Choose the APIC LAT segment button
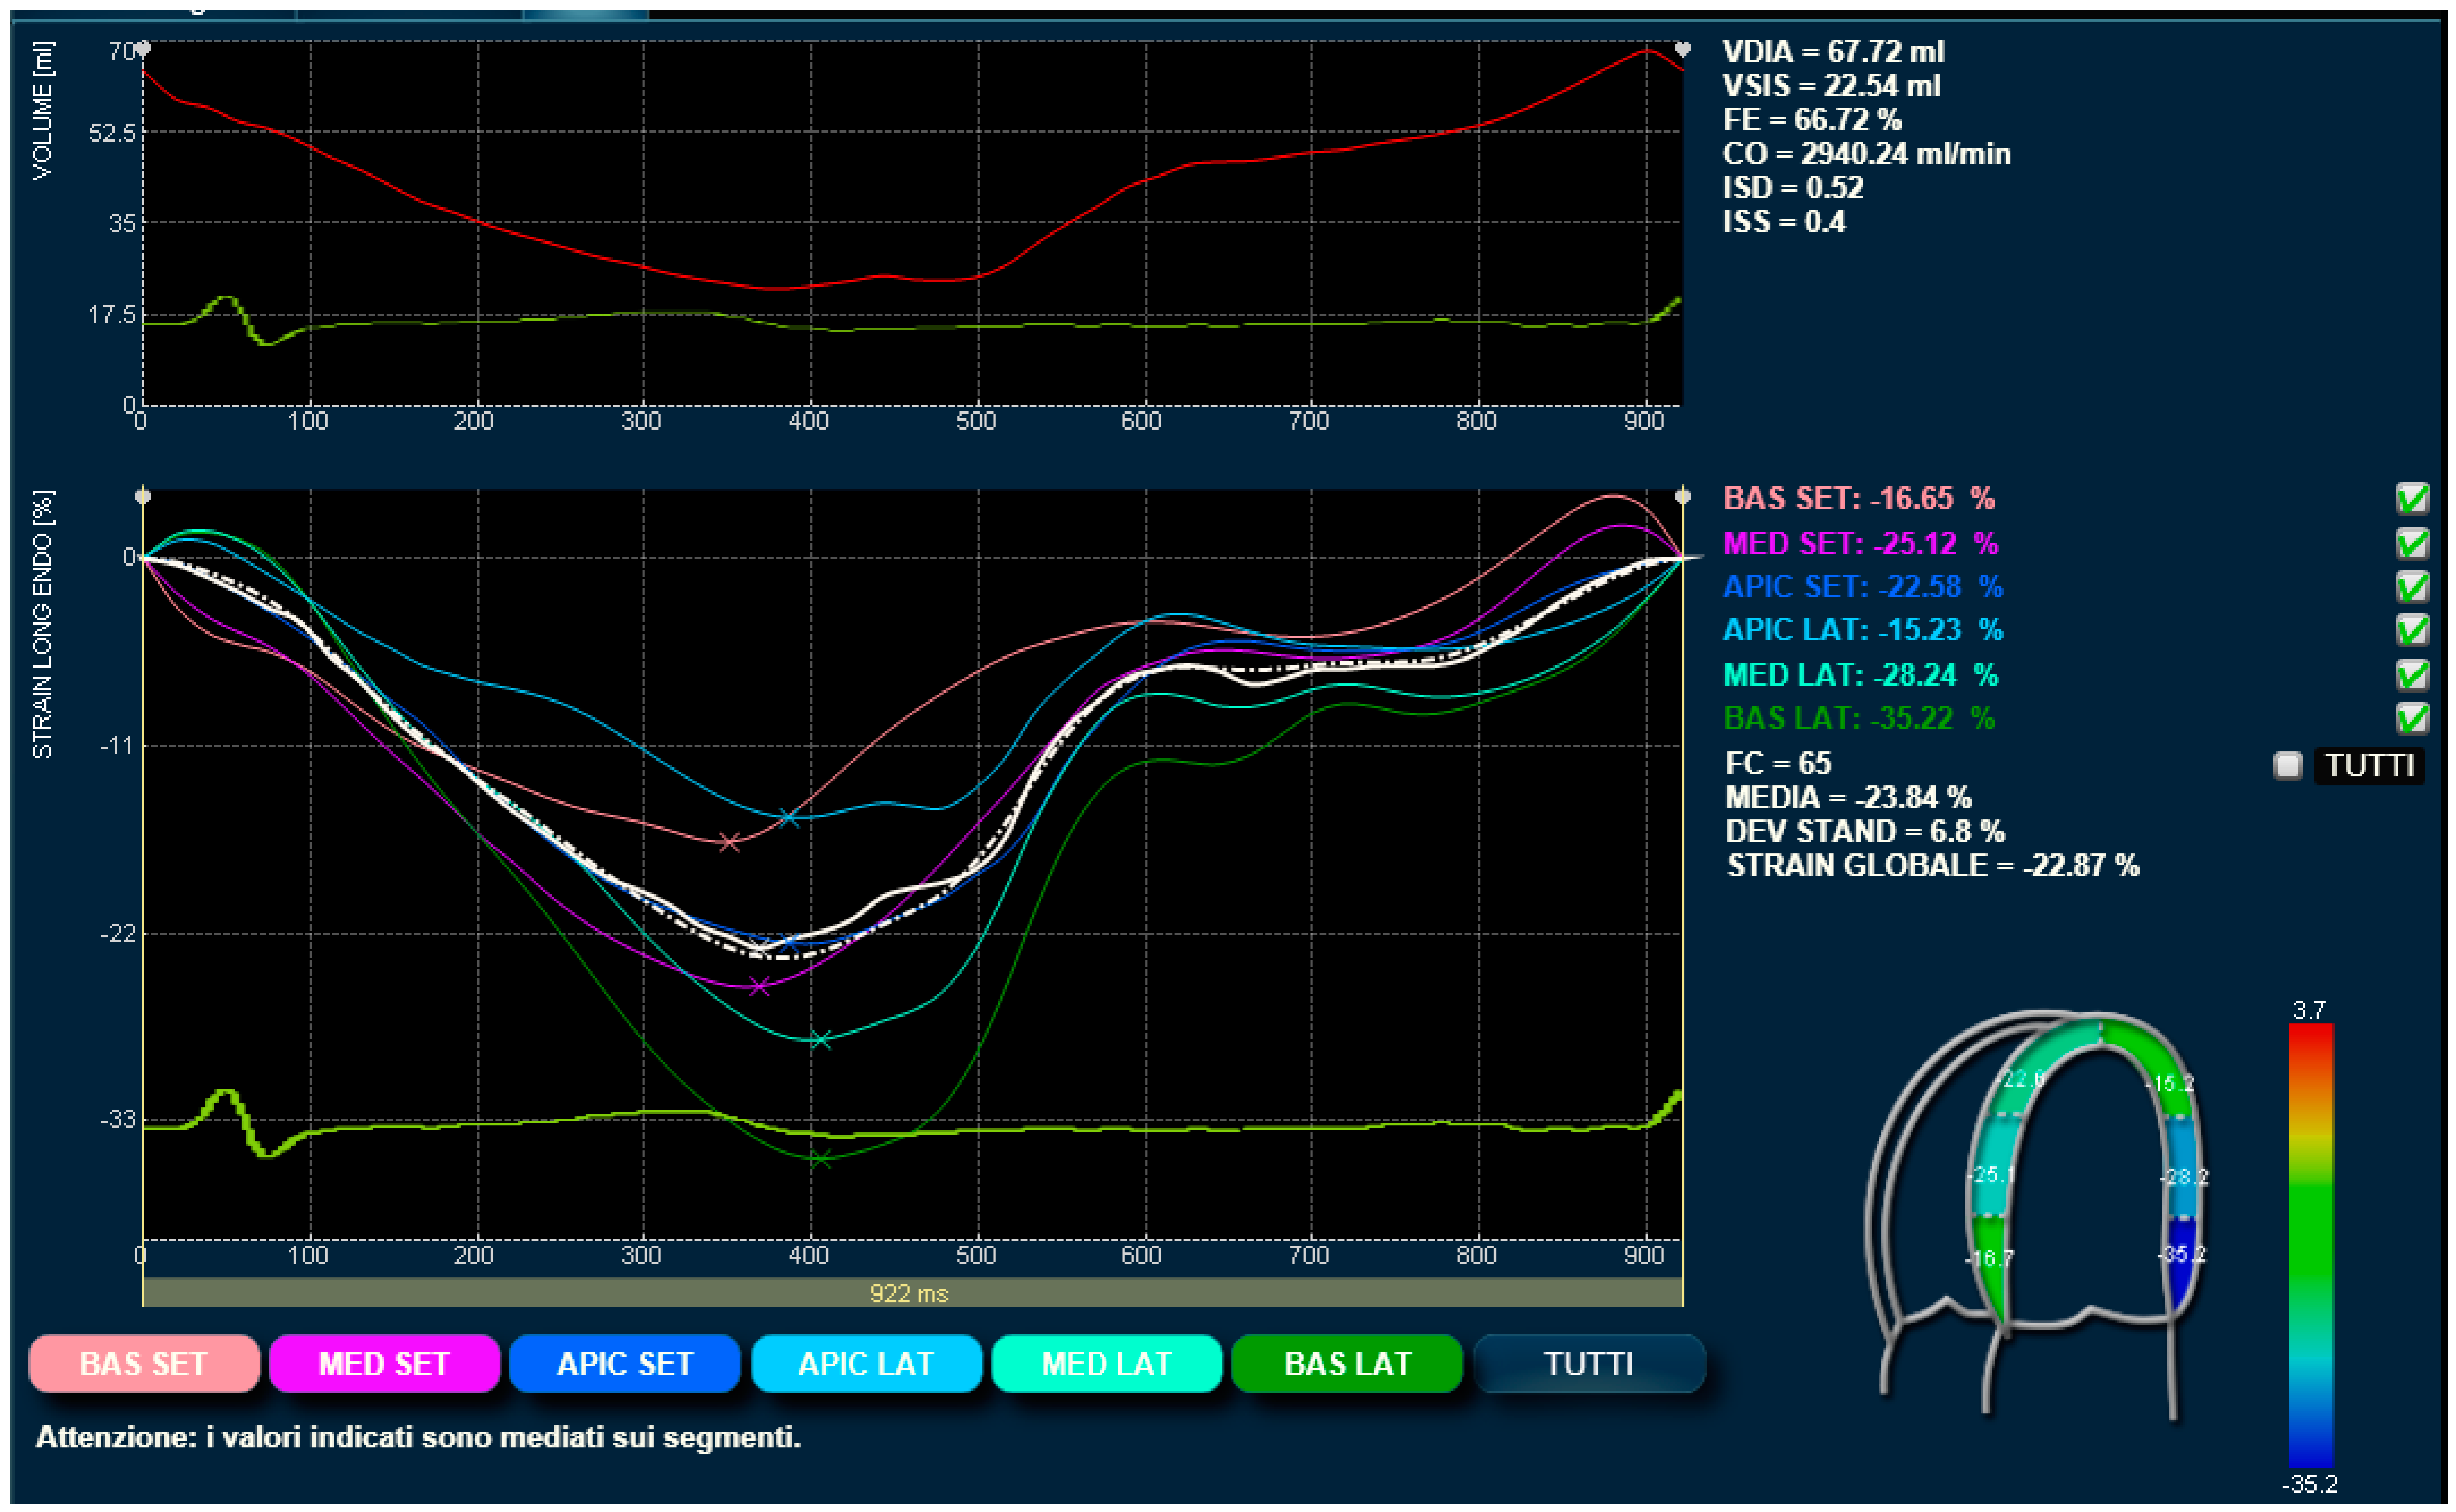Viewport: 2456px width, 1512px height. (866, 1364)
